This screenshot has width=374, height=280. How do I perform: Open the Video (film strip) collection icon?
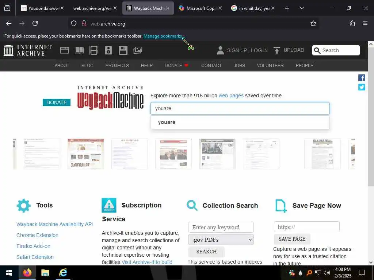(94, 50)
